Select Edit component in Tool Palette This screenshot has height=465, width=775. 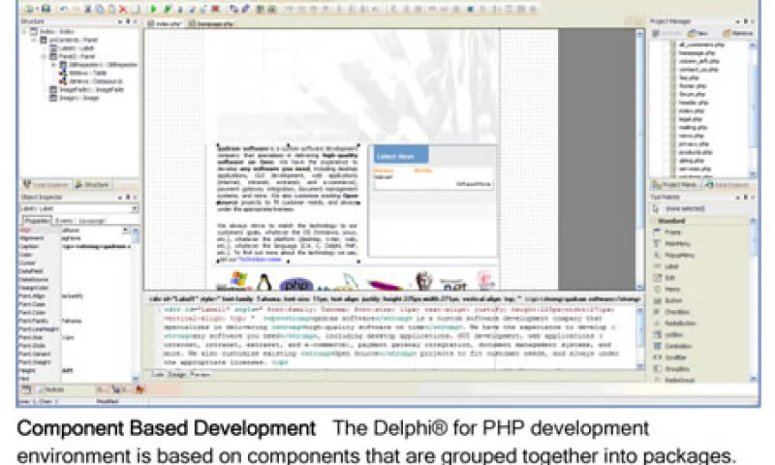(x=665, y=278)
